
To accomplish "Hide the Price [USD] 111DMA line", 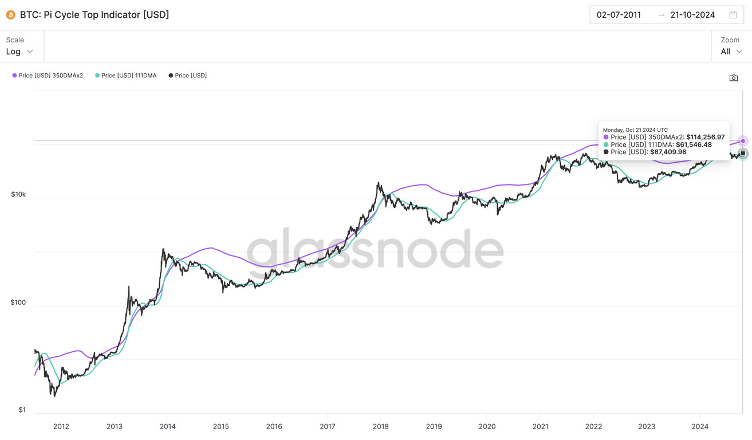I will click(129, 75).
